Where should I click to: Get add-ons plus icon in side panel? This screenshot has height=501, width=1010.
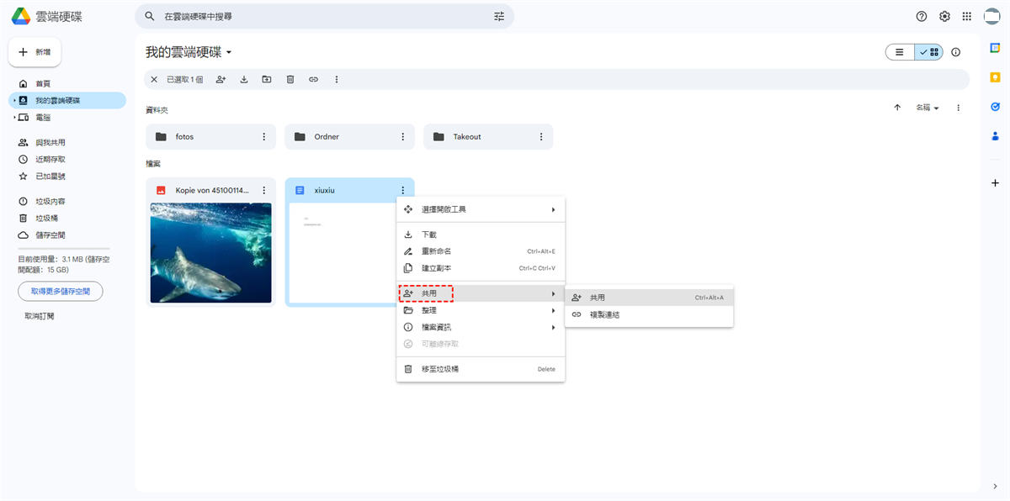(x=996, y=182)
